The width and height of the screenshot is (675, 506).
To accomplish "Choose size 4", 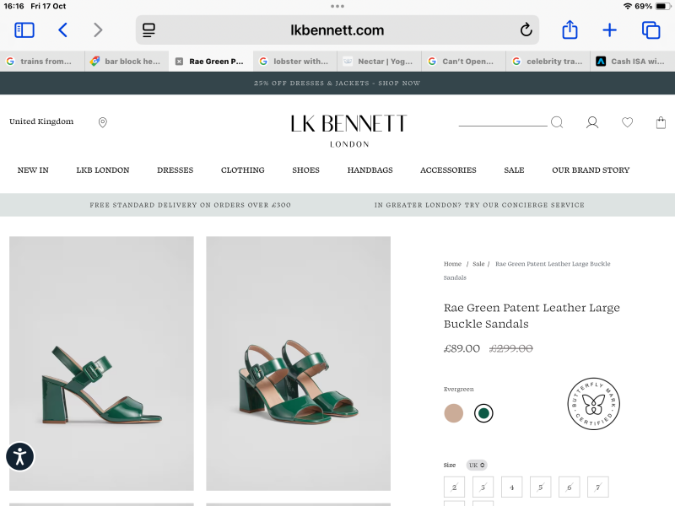I will coord(512,487).
